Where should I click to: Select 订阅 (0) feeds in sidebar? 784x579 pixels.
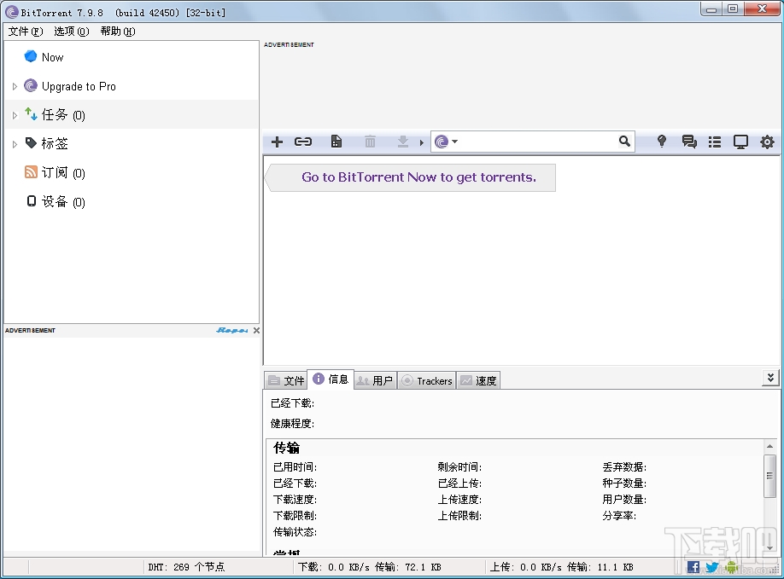[x=131, y=173]
